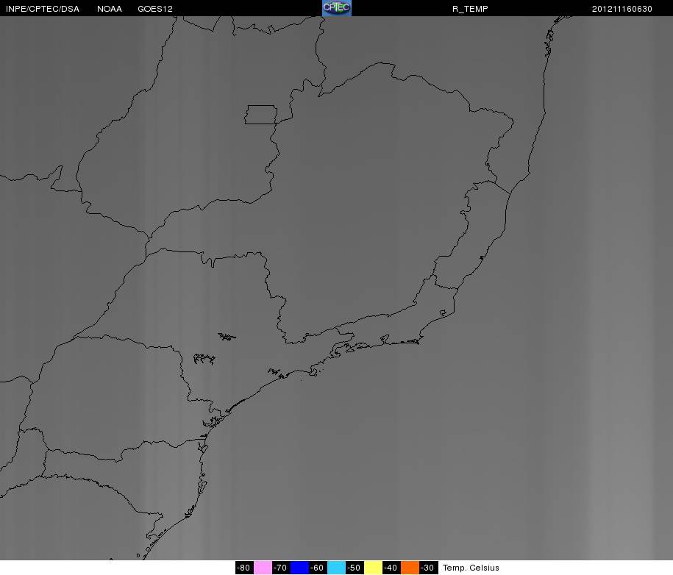Click the -50 legend value
Image resolution: width=673 pixels, height=575 pixels.
coord(355,568)
